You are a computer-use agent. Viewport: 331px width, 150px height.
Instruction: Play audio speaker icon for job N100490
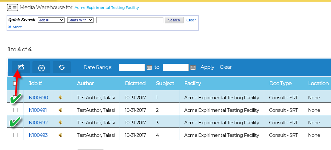60,97
